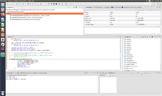
Task: Switch to the SDK Terminal tab
Action: click(x=25, y=73)
